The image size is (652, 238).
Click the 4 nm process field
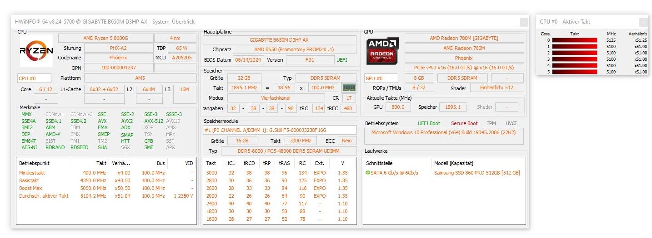(x=175, y=38)
